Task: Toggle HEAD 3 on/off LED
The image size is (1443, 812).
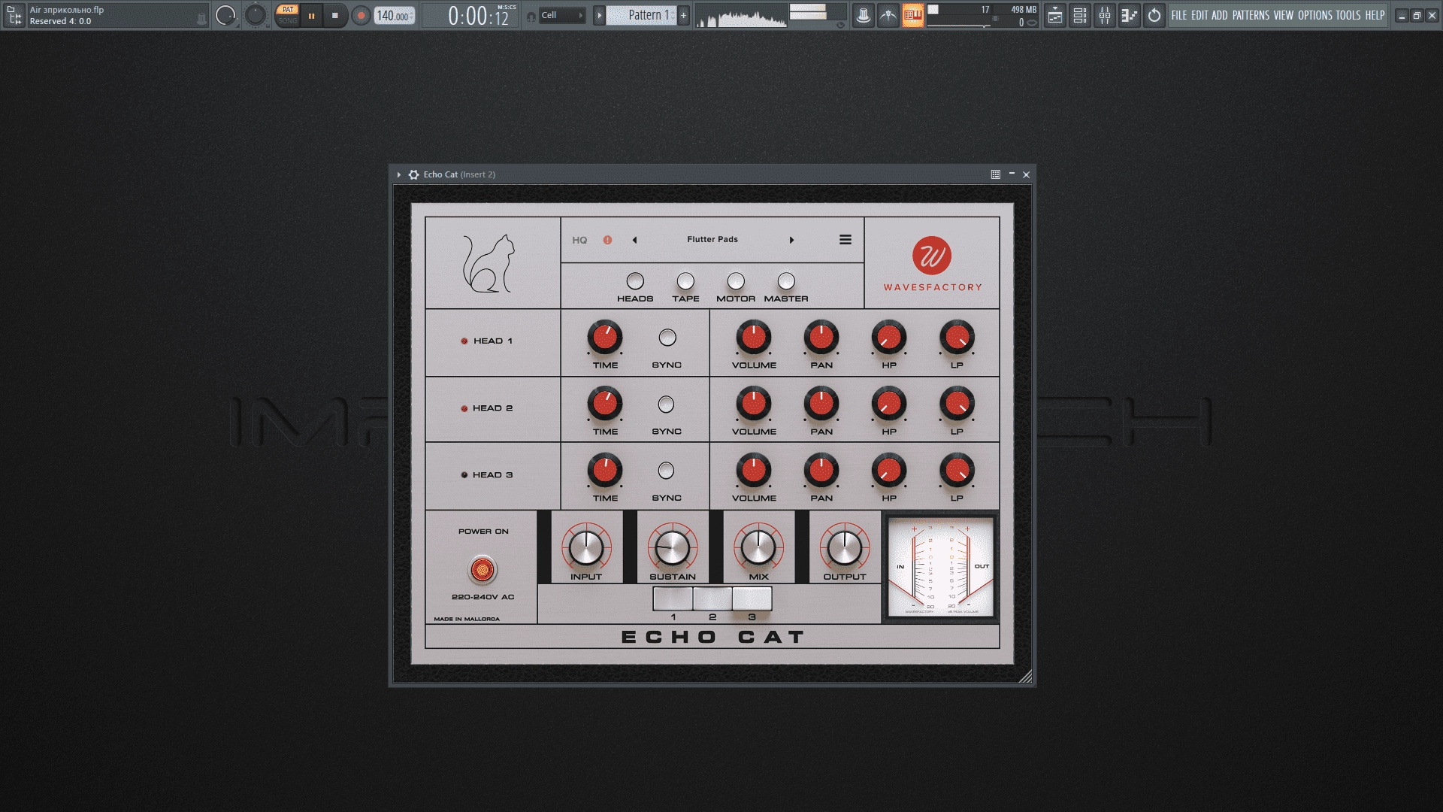Action: coord(464,475)
